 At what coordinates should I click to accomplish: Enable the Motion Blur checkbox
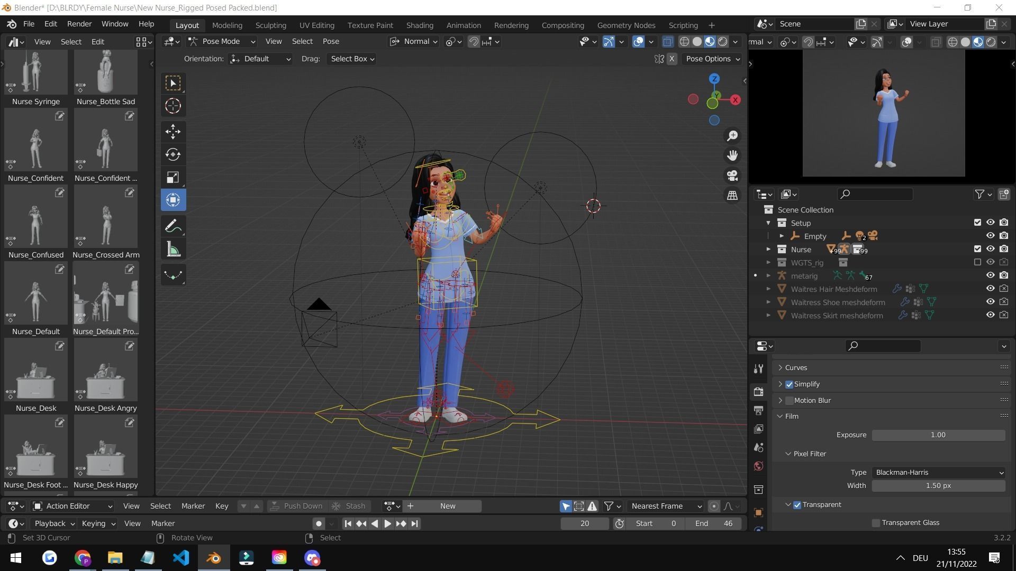click(x=789, y=401)
